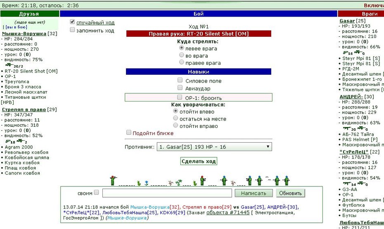Click the Agram 2000 item
This screenshot has width=384, height=229.
pos(19,147)
